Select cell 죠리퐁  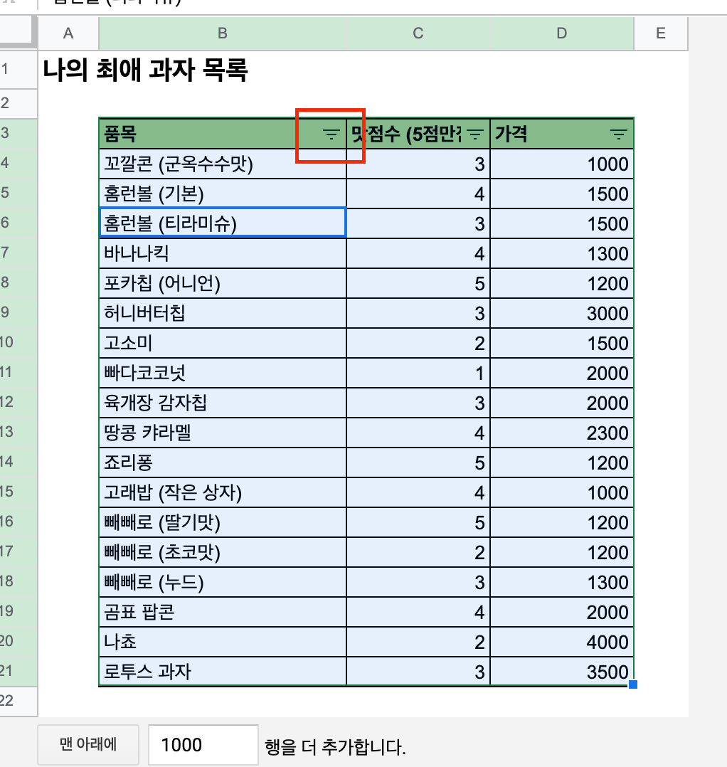[x=223, y=462]
